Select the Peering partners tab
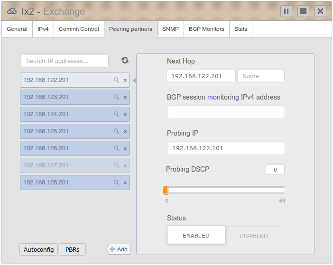 pyautogui.click(x=130, y=29)
